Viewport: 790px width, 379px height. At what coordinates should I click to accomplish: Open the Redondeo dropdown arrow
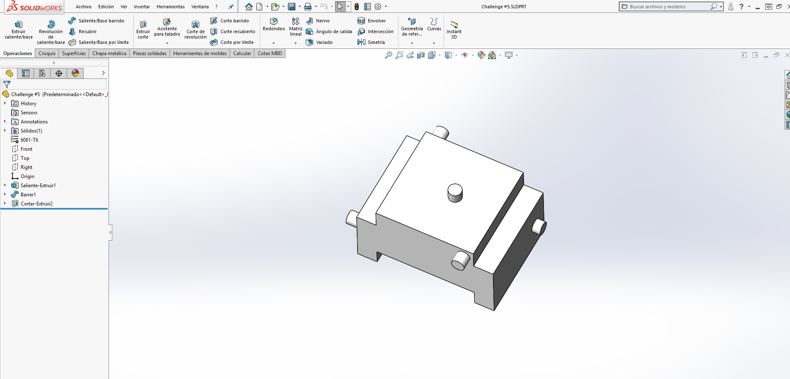click(x=273, y=43)
